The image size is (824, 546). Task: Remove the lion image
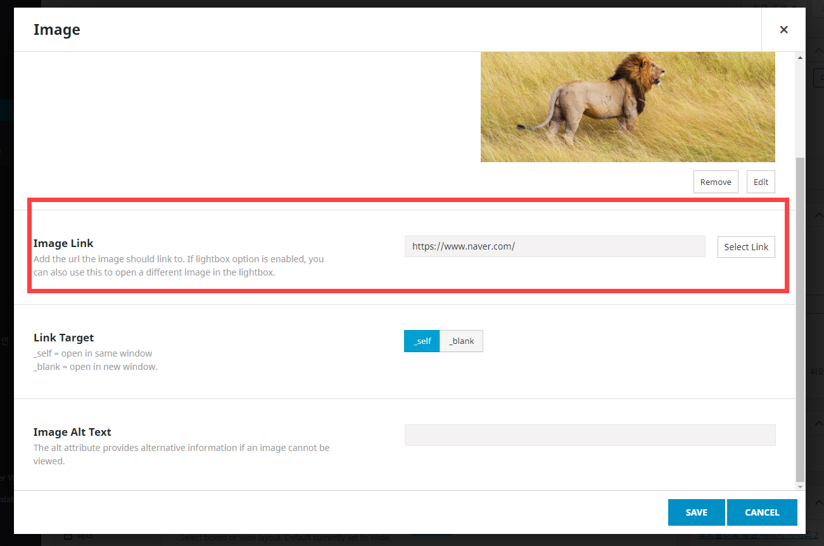click(x=716, y=182)
